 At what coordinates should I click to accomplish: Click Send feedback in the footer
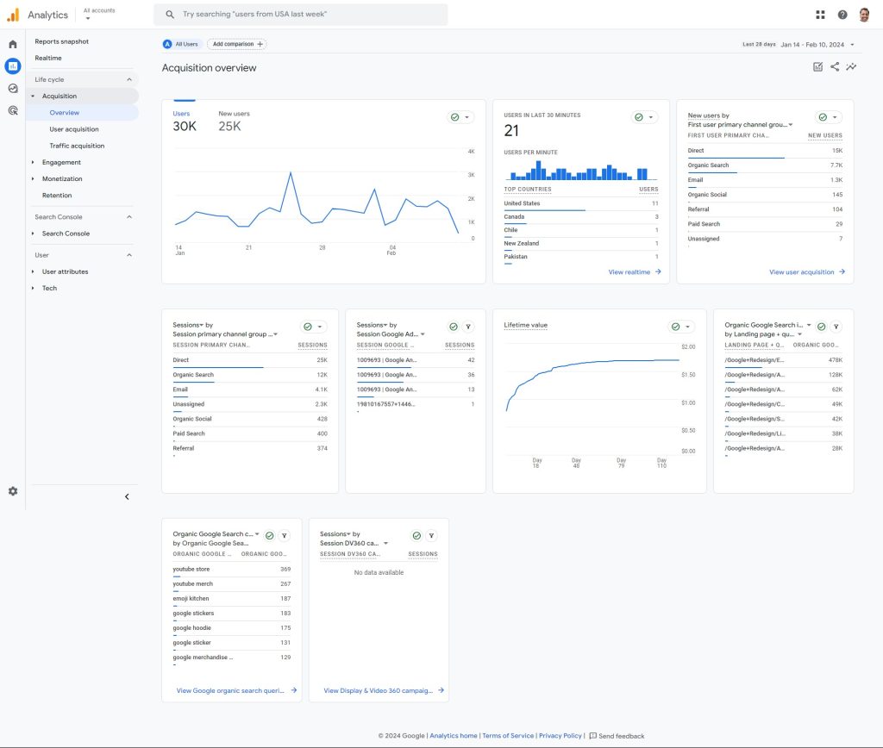(x=617, y=736)
